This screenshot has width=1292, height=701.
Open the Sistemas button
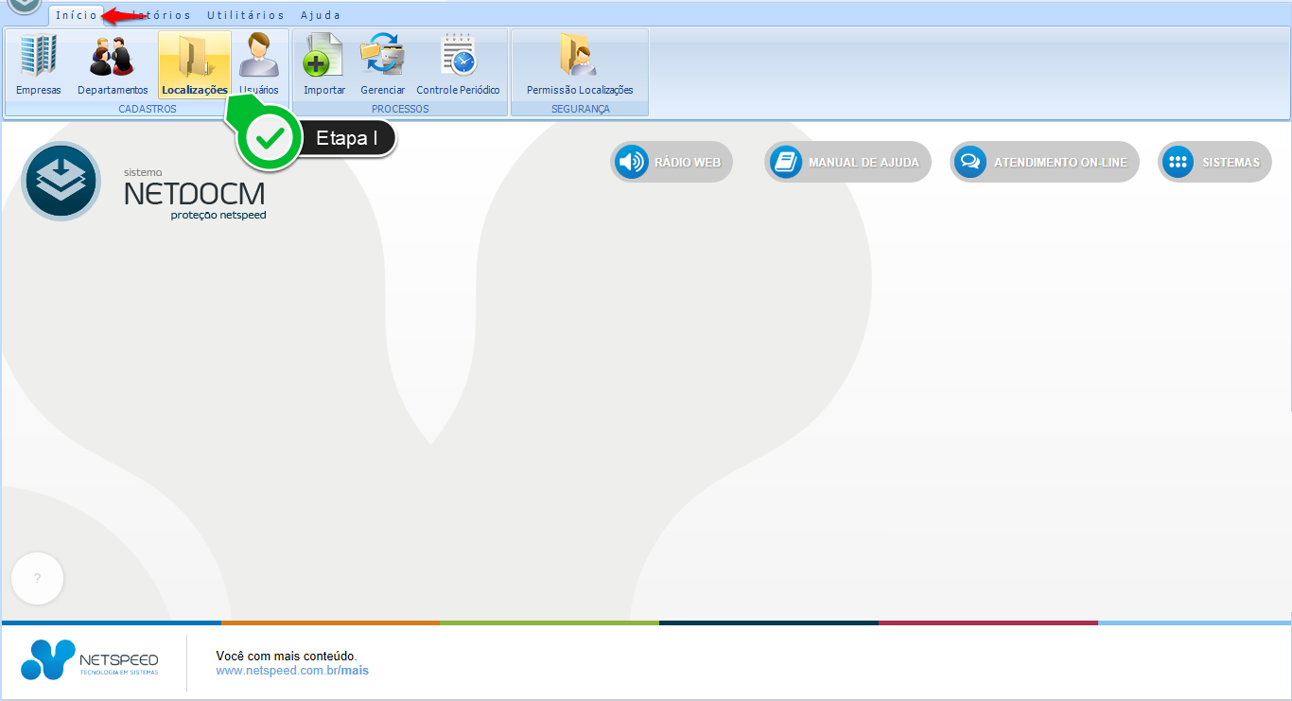pos(1214,162)
